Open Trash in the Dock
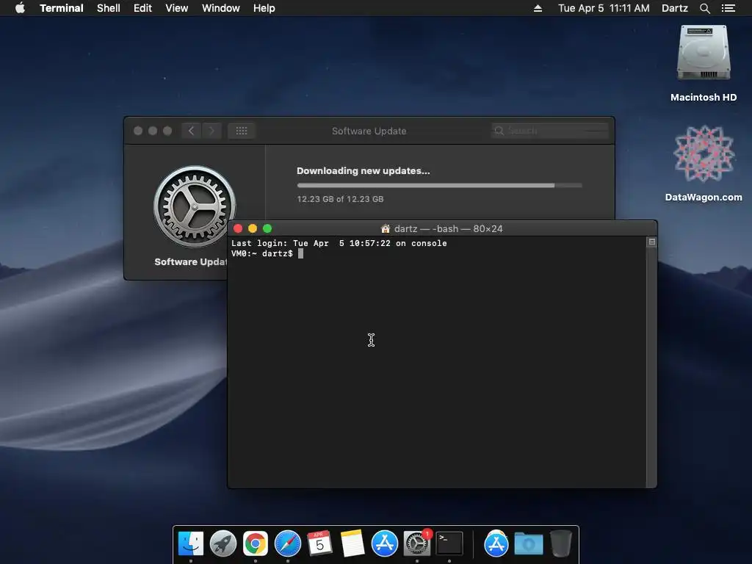 coord(560,543)
